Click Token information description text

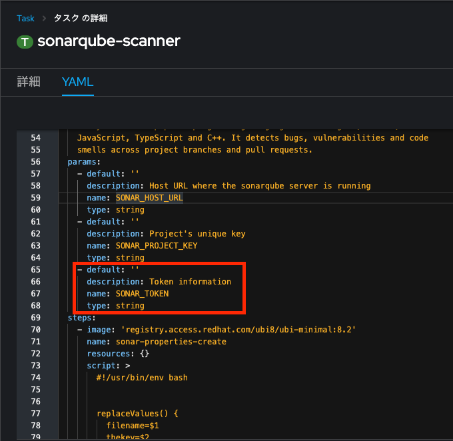click(x=190, y=282)
